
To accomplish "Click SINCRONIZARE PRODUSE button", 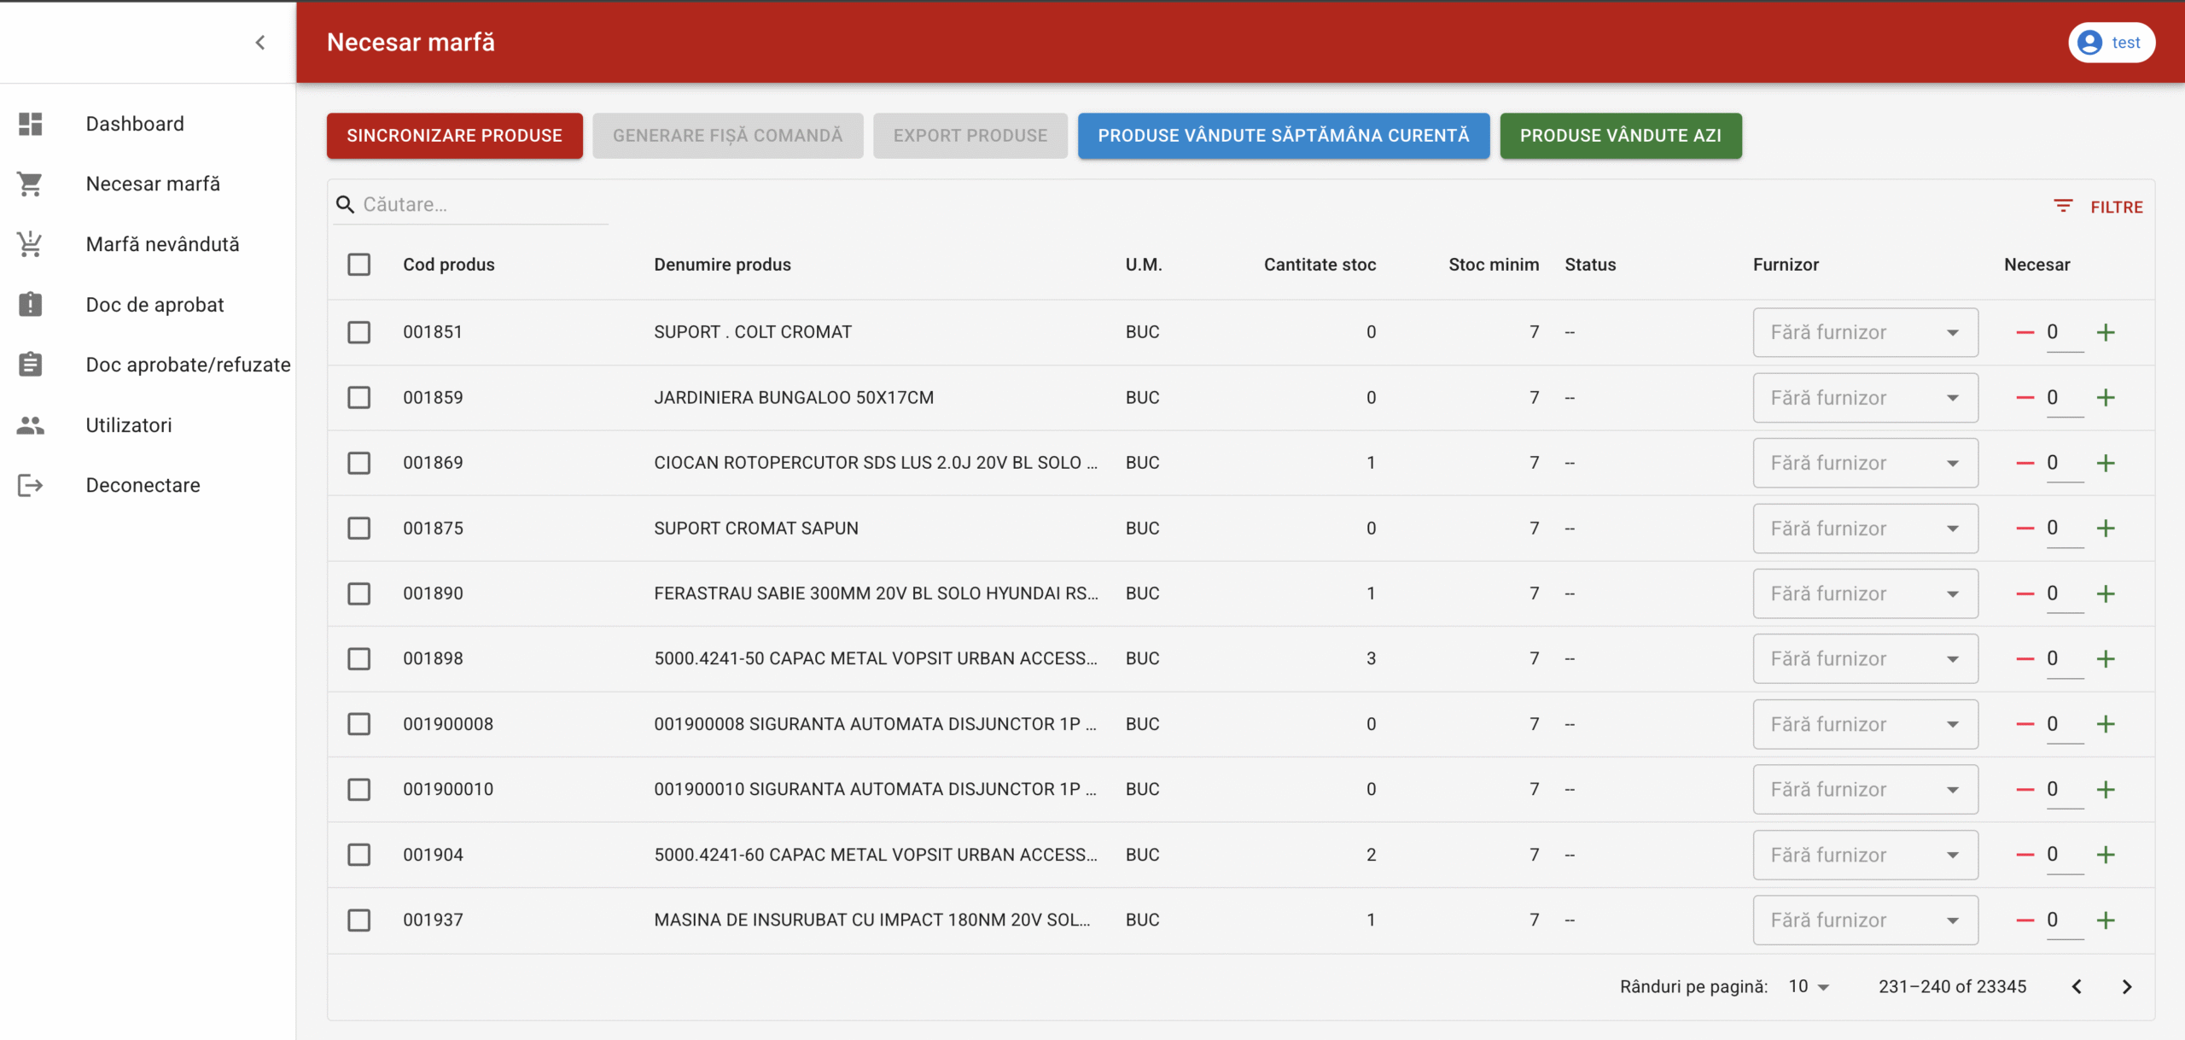I will [454, 136].
